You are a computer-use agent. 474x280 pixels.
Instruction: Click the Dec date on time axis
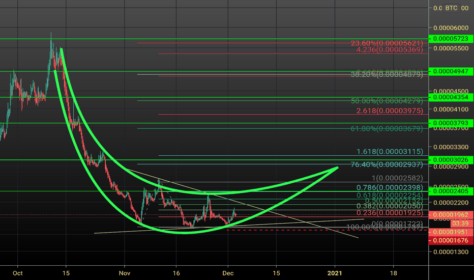point(228,273)
